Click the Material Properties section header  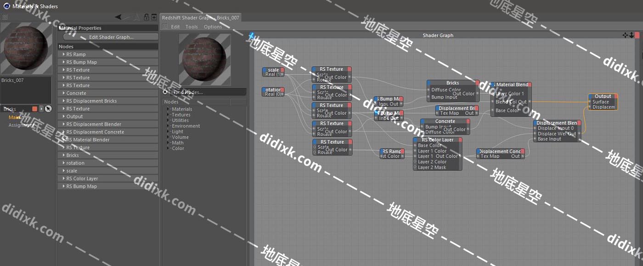pyautogui.click(x=108, y=28)
